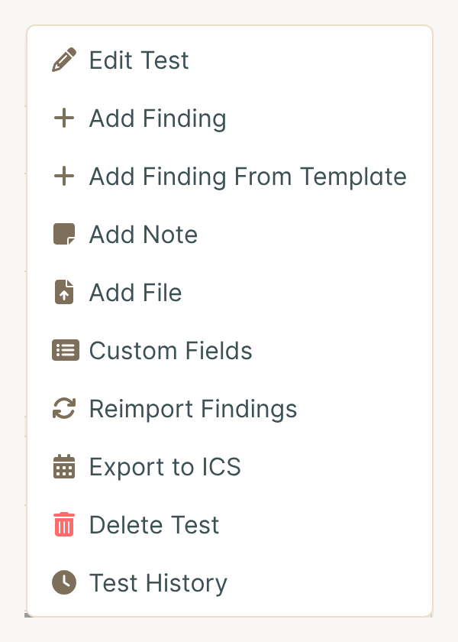Open Test History menu item
This screenshot has height=642, width=458.
point(230,582)
